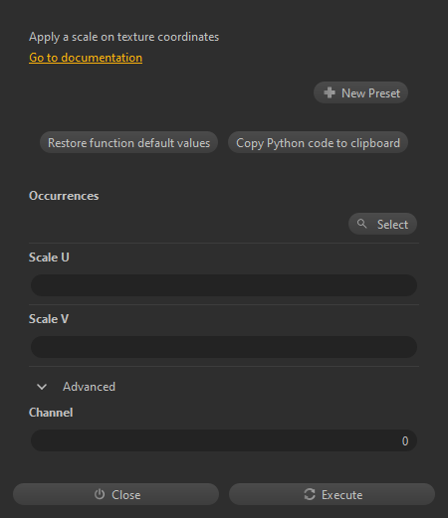Focus the Scale U input field
448x518 pixels.
pos(224,285)
